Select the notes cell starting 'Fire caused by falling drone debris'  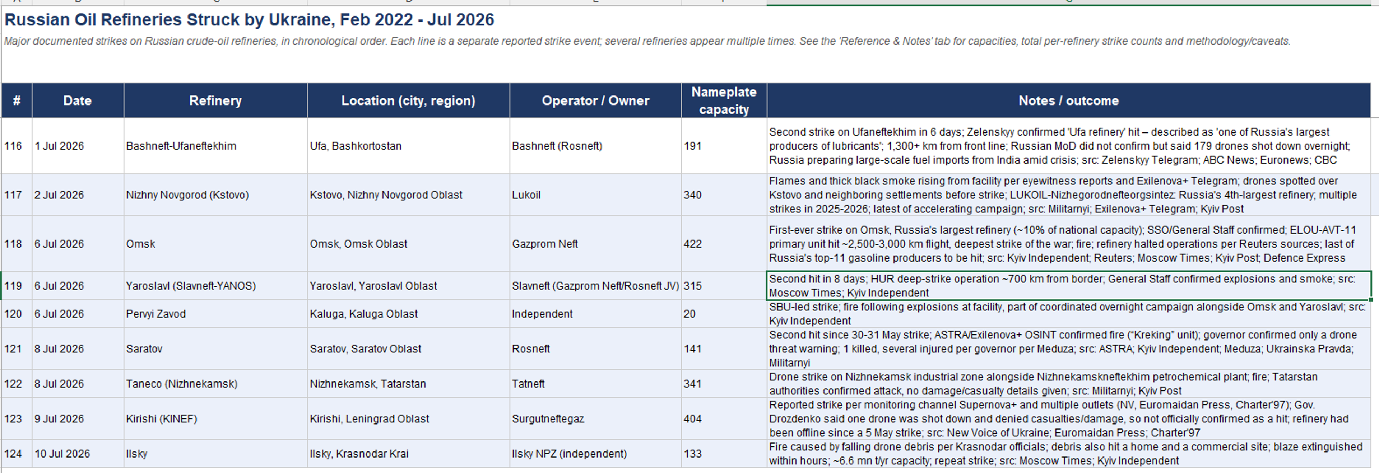(1068, 454)
